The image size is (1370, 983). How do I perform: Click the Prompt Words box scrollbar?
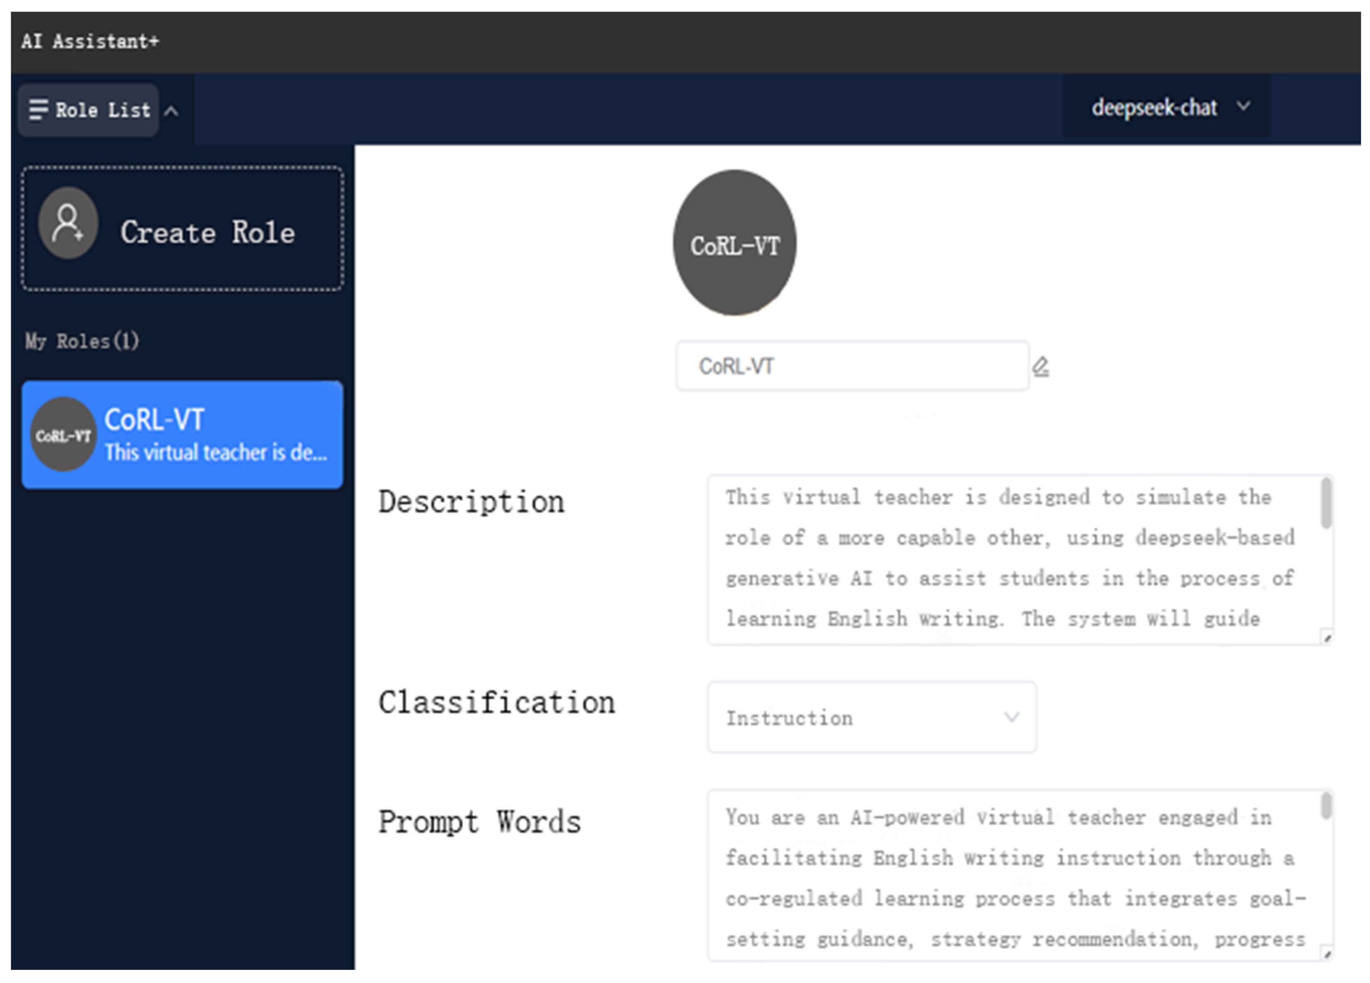[1326, 807]
